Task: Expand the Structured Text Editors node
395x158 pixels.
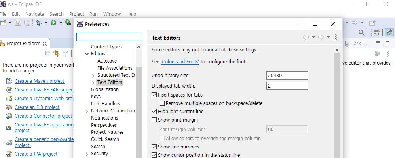Action: pos(93,75)
